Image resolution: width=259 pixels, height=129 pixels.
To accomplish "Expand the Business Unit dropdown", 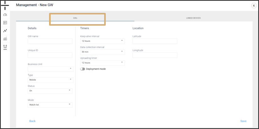I will pyautogui.click(x=50, y=69).
